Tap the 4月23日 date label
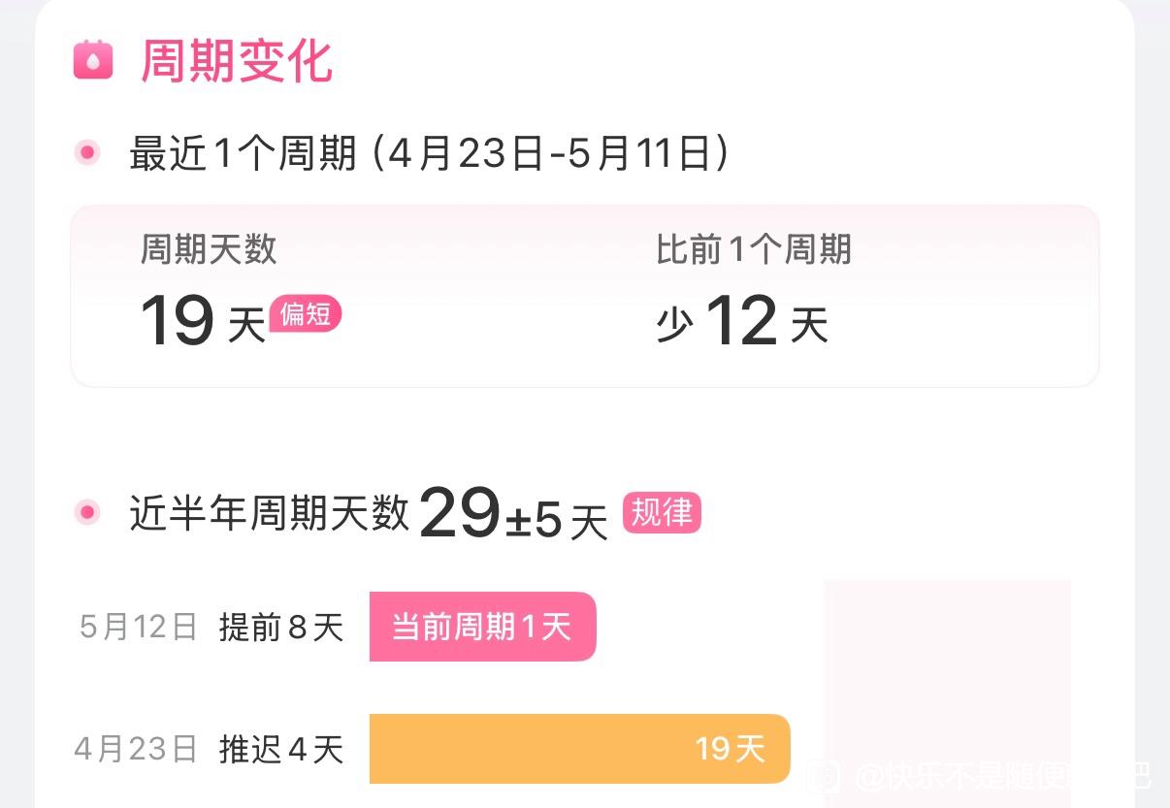Image resolution: width=1170 pixels, height=808 pixels. click(136, 750)
